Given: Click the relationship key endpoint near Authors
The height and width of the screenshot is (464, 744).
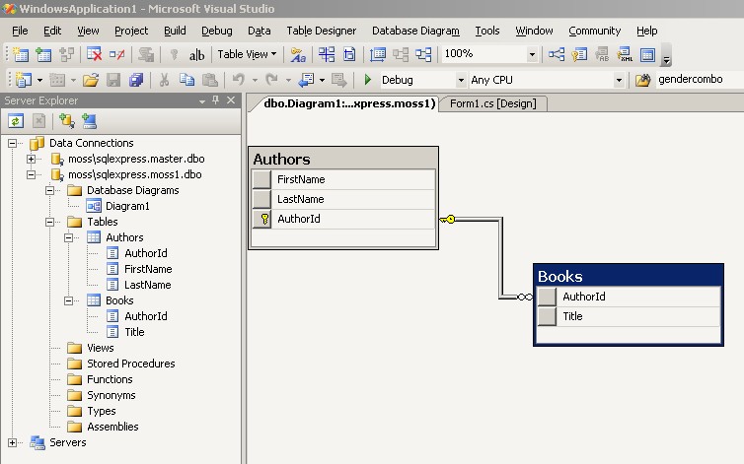Looking at the screenshot, I should coord(447,219).
